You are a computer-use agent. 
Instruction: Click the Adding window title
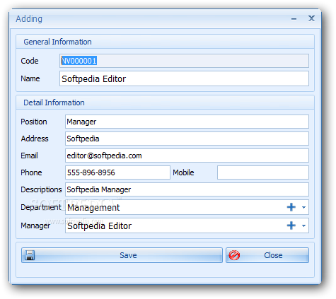[x=29, y=19]
